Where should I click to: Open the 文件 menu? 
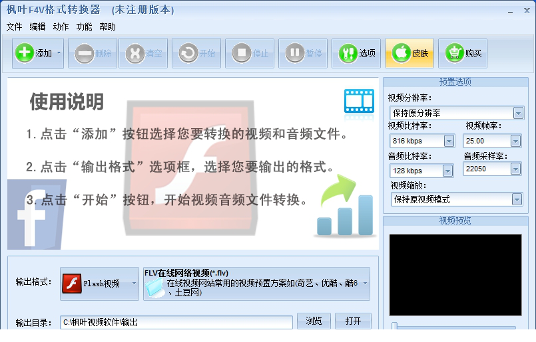point(14,27)
